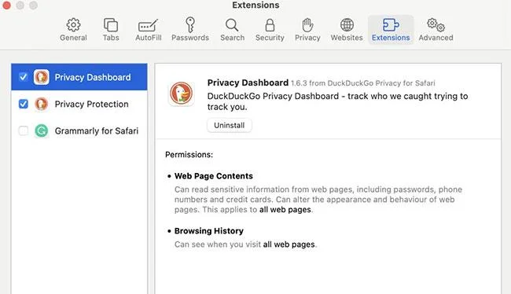Screen dimensions: 511x294
Task: Open the Privacy hand icon
Action: [307, 25]
